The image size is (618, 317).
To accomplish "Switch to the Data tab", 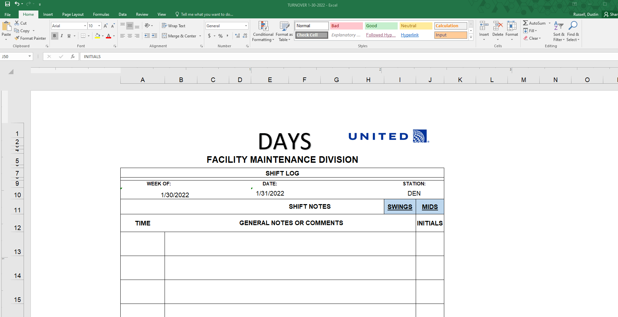I will (x=123, y=14).
